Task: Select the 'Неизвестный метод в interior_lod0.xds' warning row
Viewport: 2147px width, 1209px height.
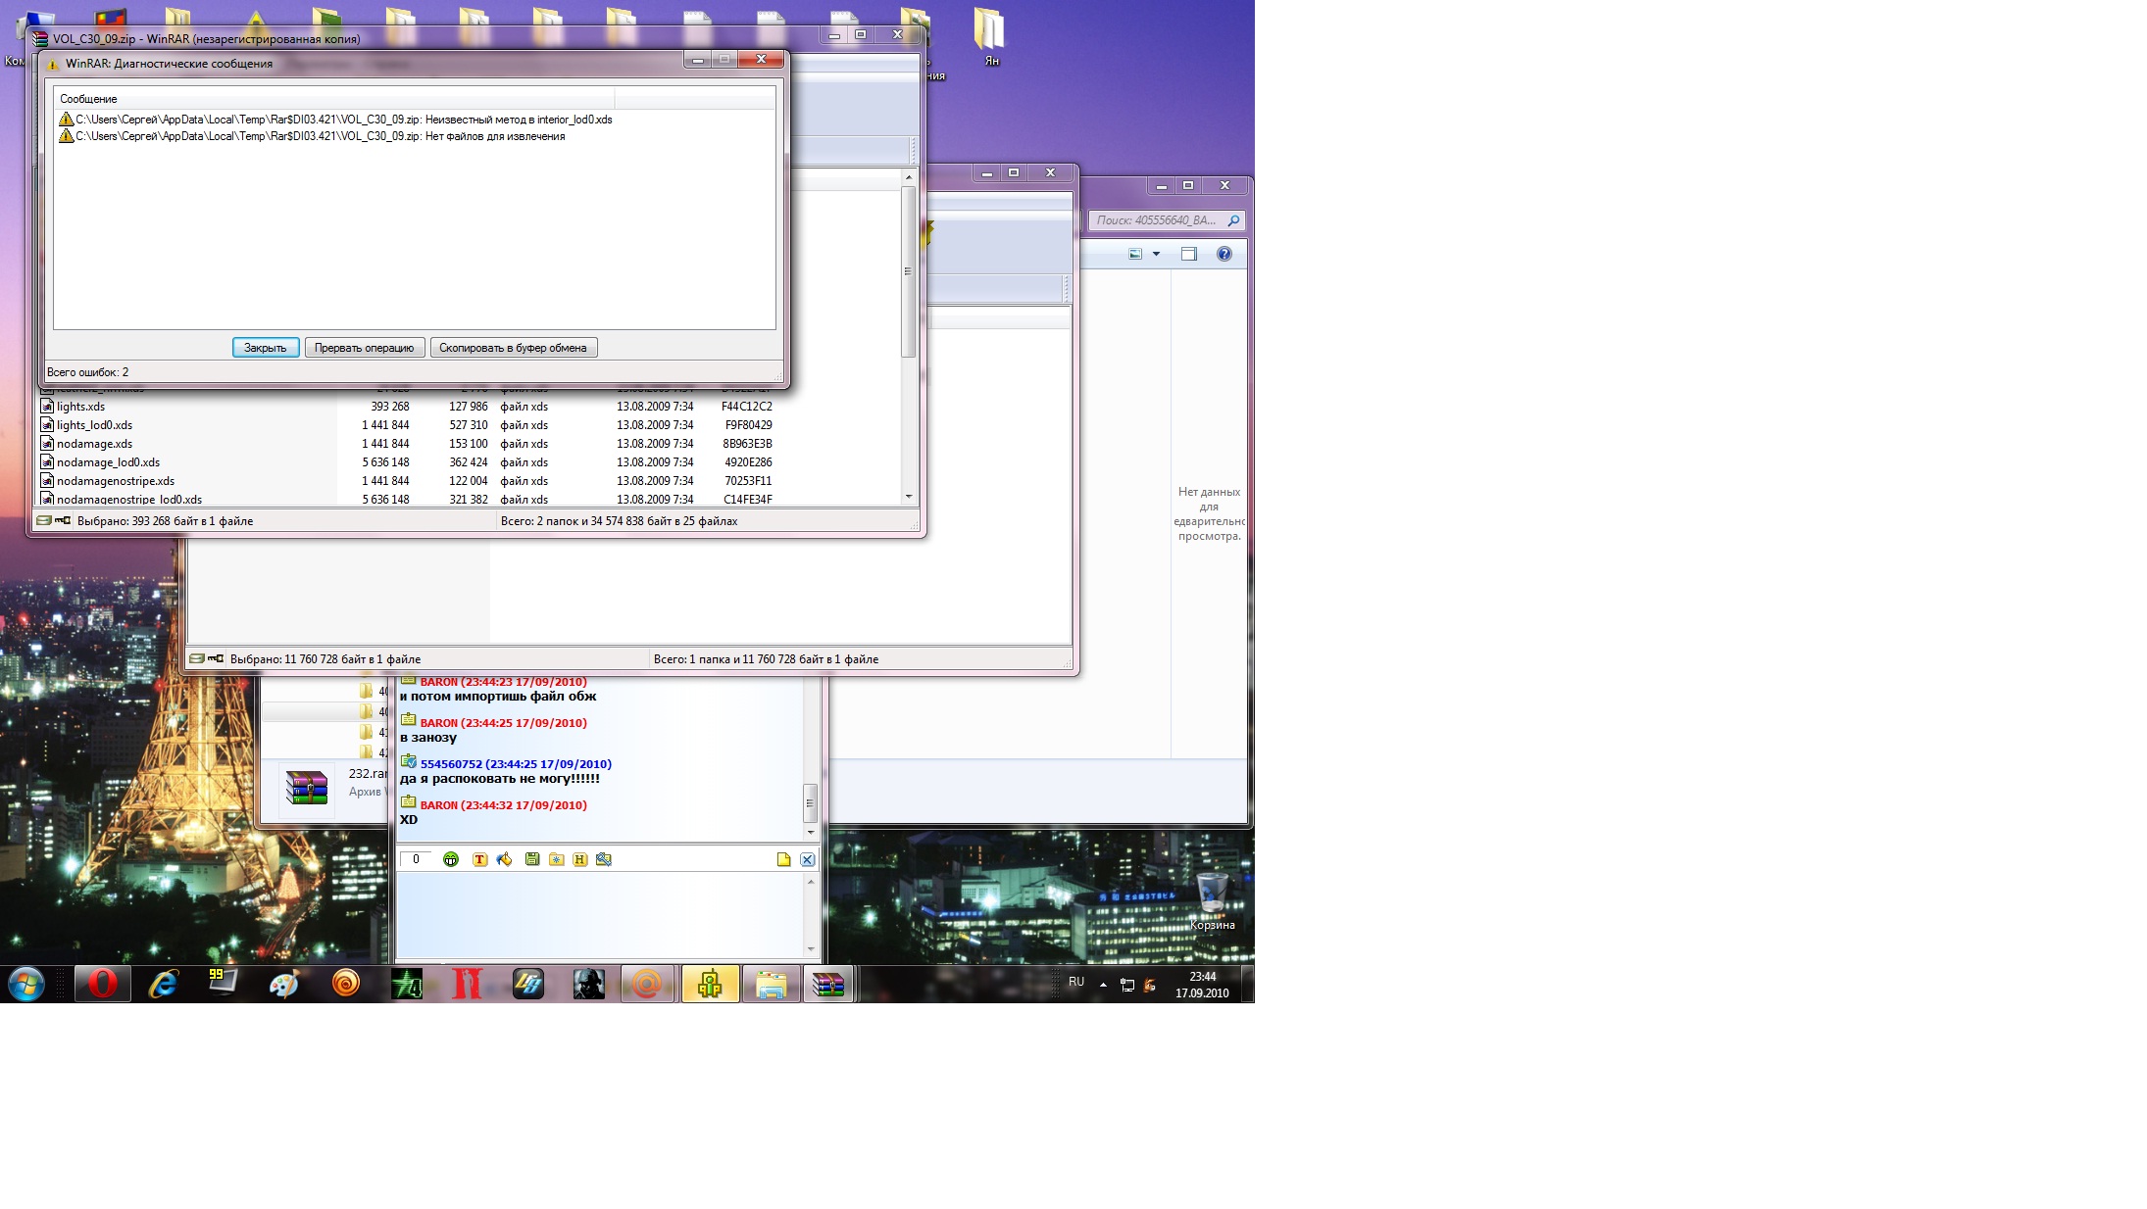Action: (x=334, y=120)
